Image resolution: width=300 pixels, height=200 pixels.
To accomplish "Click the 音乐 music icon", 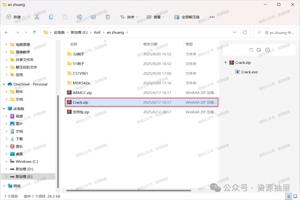I will click(12, 146).
